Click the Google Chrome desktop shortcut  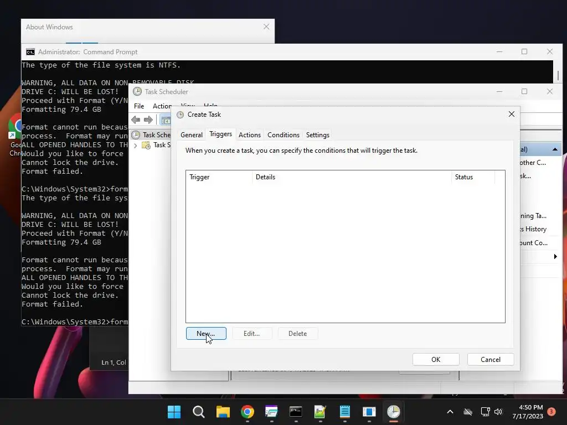14,136
